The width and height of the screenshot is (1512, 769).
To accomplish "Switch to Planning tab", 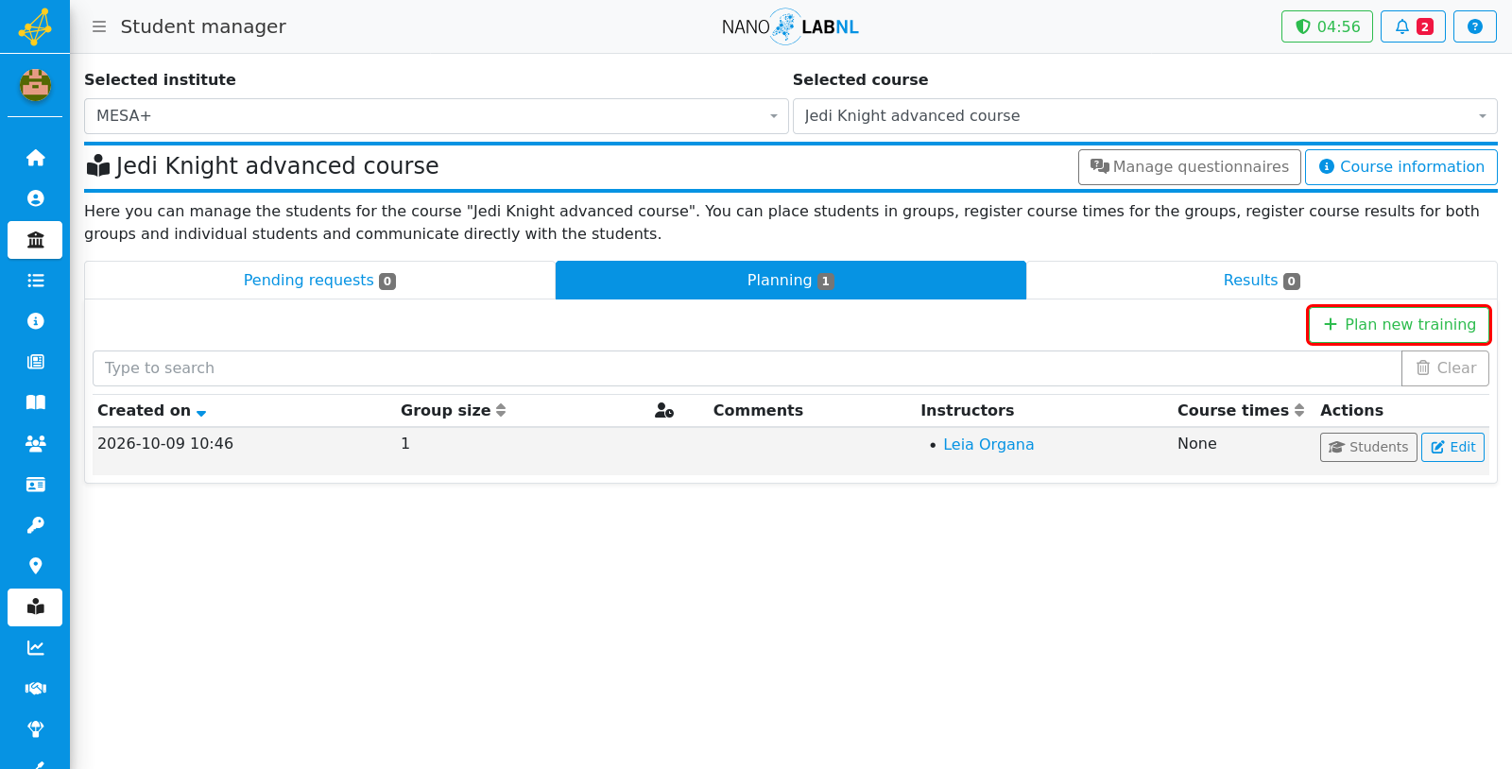I will pos(791,281).
